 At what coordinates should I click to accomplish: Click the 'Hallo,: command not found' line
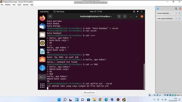click(62, 62)
